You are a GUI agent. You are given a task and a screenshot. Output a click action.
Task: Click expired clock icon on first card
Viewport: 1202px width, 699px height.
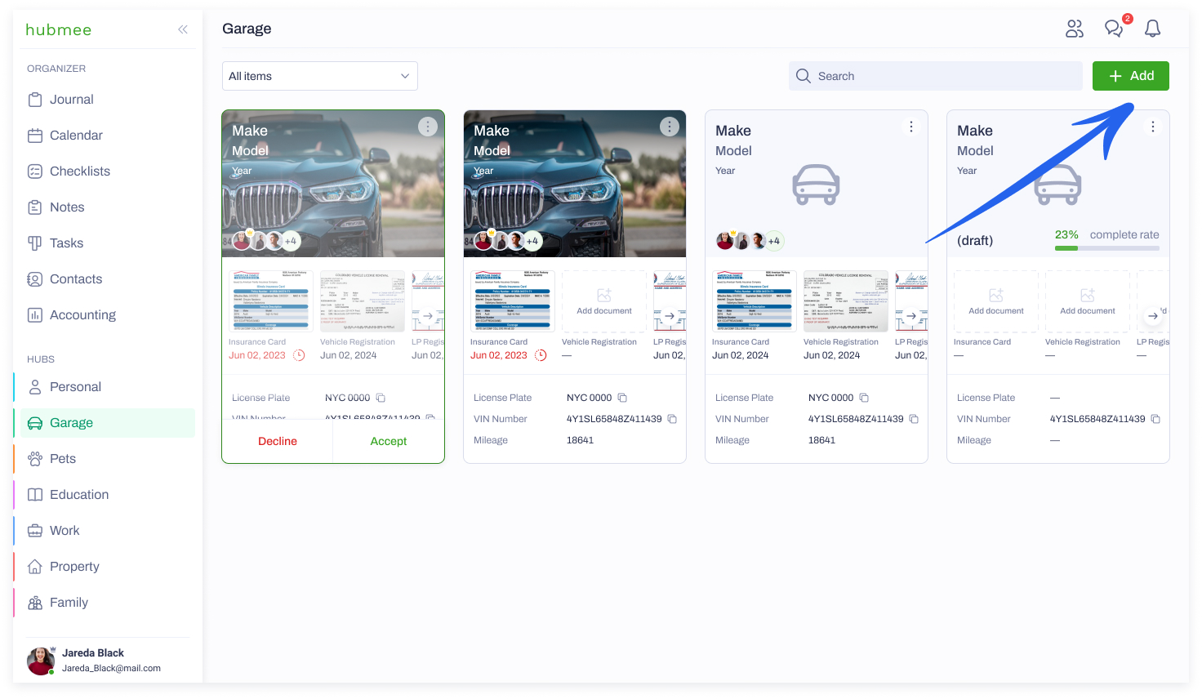[300, 355]
